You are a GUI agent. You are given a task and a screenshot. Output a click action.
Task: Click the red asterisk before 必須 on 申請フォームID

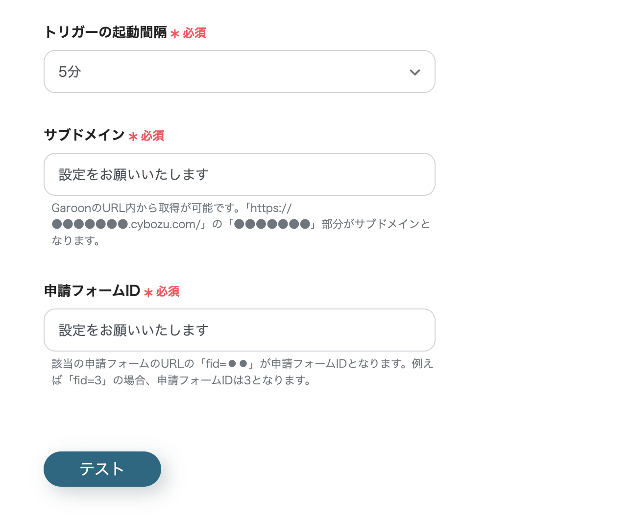click(x=147, y=292)
